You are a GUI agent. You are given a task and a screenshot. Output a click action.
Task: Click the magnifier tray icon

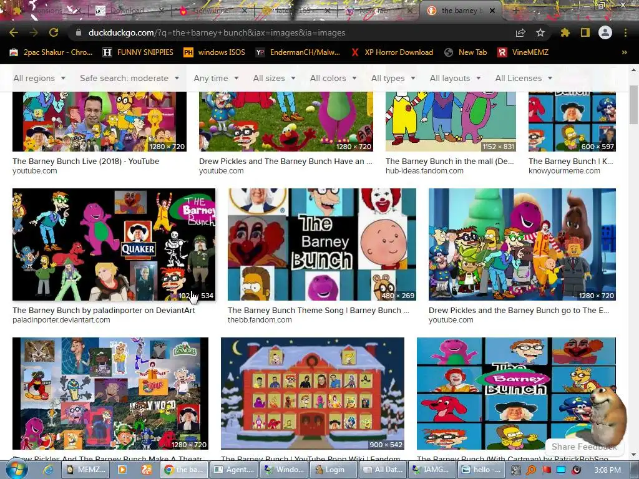(x=531, y=470)
